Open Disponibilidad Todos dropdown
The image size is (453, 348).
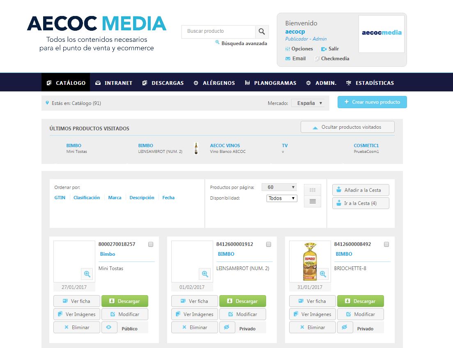pyautogui.click(x=282, y=198)
